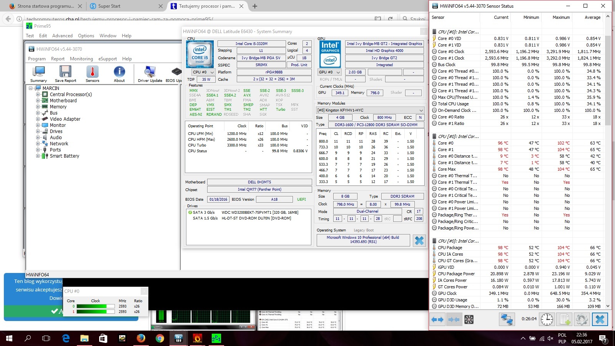Expand the Video Adapter tree node
The width and height of the screenshot is (615, 346).
38,119
